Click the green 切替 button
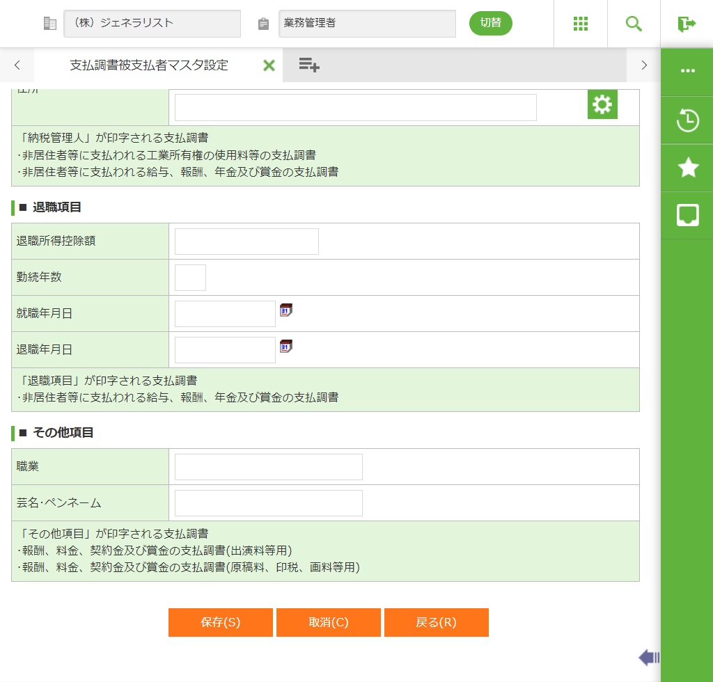The width and height of the screenshot is (713, 682). coord(490,23)
